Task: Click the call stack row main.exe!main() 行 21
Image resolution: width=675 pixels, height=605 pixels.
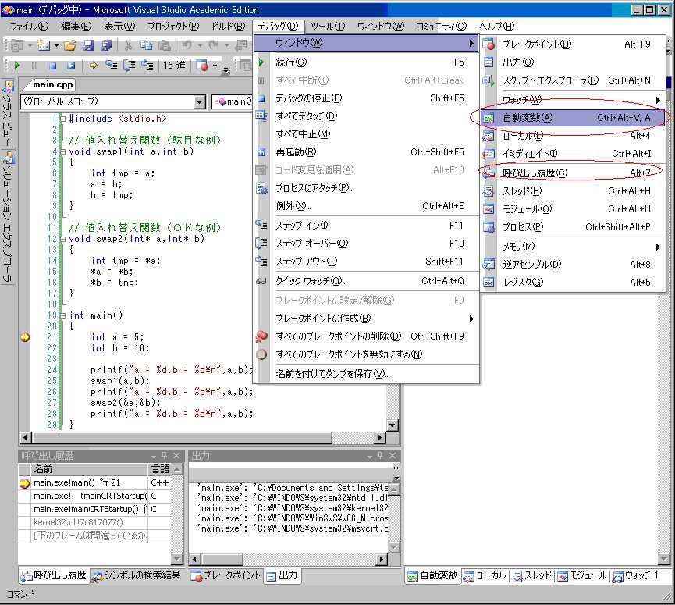Action: pyautogui.click(x=94, y=482)
